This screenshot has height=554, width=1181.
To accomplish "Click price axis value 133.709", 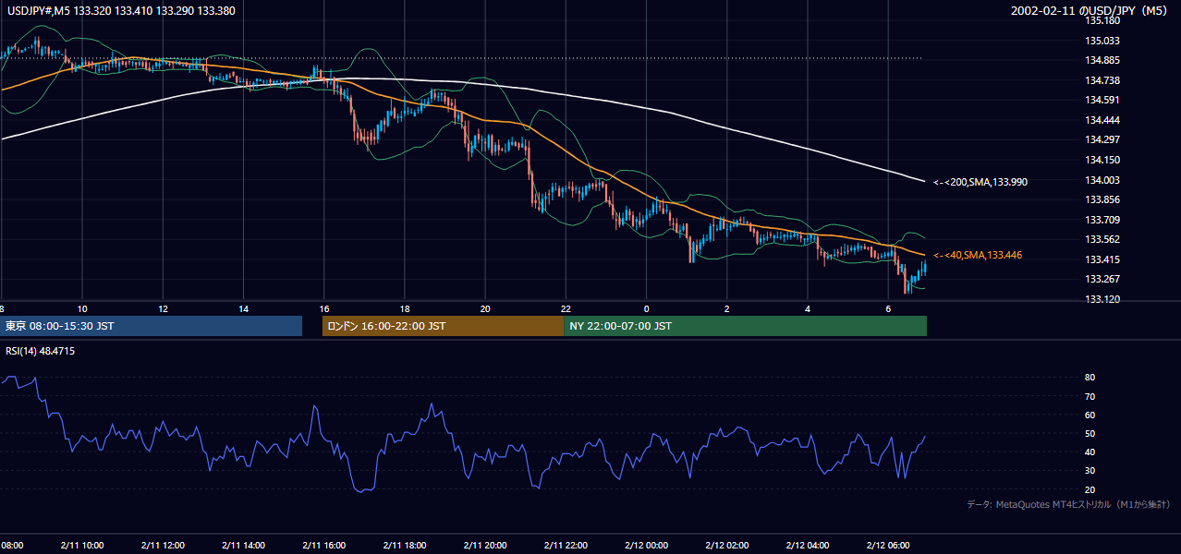I will click(x=1102, y=221).
